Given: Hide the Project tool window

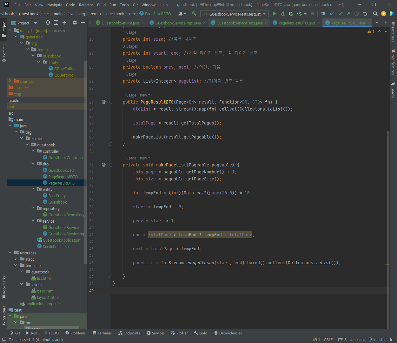Looking at the screenshot, I should [83, 23].
